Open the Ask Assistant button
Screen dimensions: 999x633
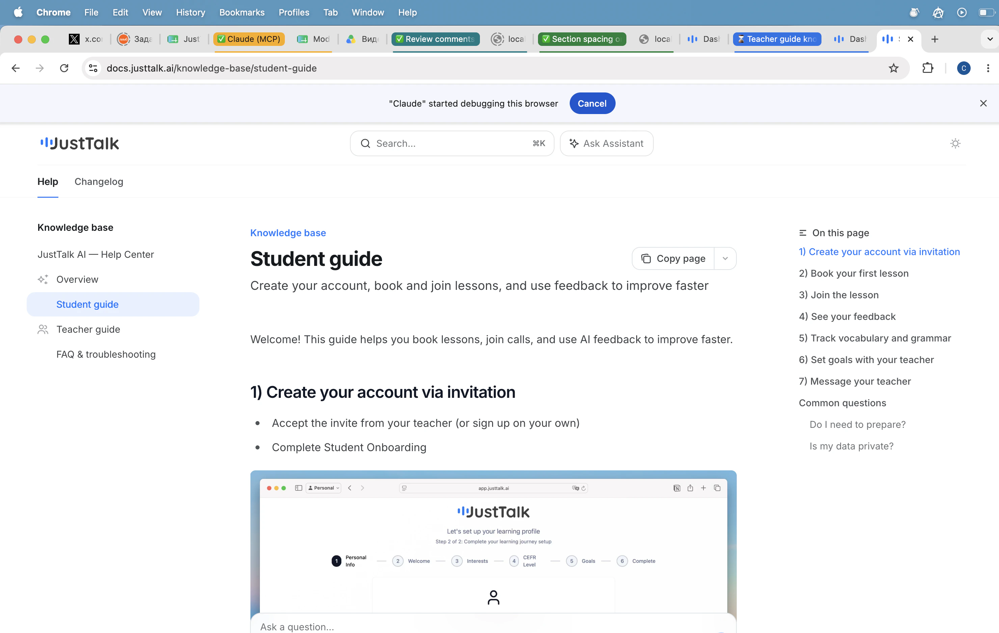point(606,143)
